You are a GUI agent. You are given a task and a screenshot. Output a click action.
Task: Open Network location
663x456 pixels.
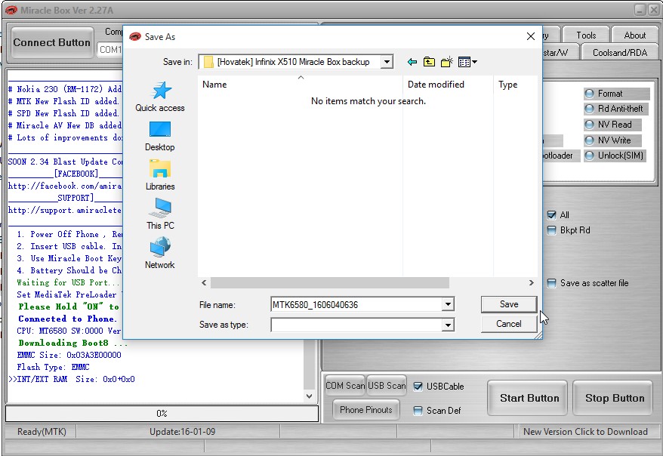(x=160, y=253)
